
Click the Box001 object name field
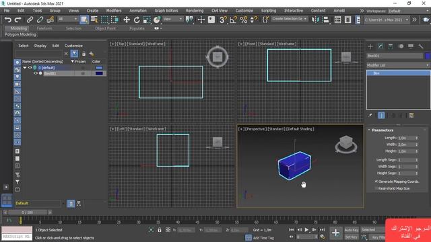click(395, 56)
